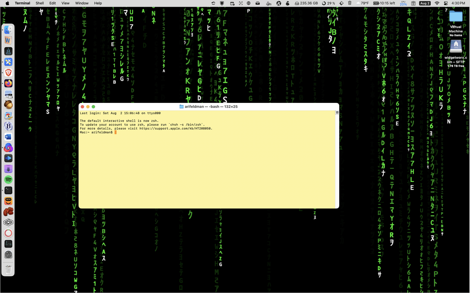Open the Terminal application menu
The width and height of the screenshot is (470, 293).
click(22, 3)
